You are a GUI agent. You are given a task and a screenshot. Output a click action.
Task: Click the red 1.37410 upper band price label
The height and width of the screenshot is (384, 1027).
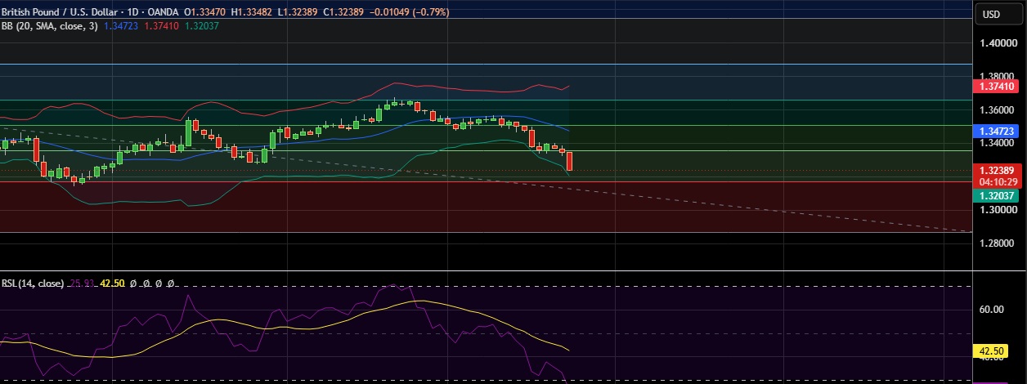(994, 86)
